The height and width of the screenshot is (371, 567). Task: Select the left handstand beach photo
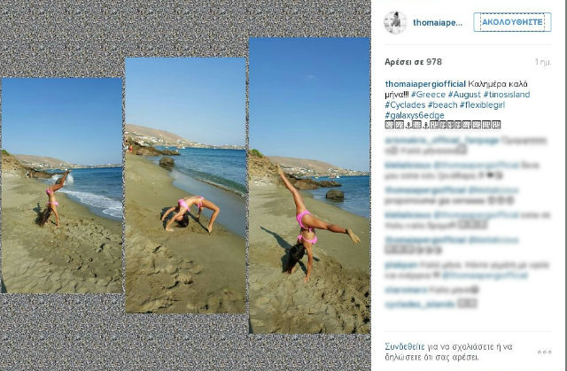pyautogui.click(x=62, y=185)
